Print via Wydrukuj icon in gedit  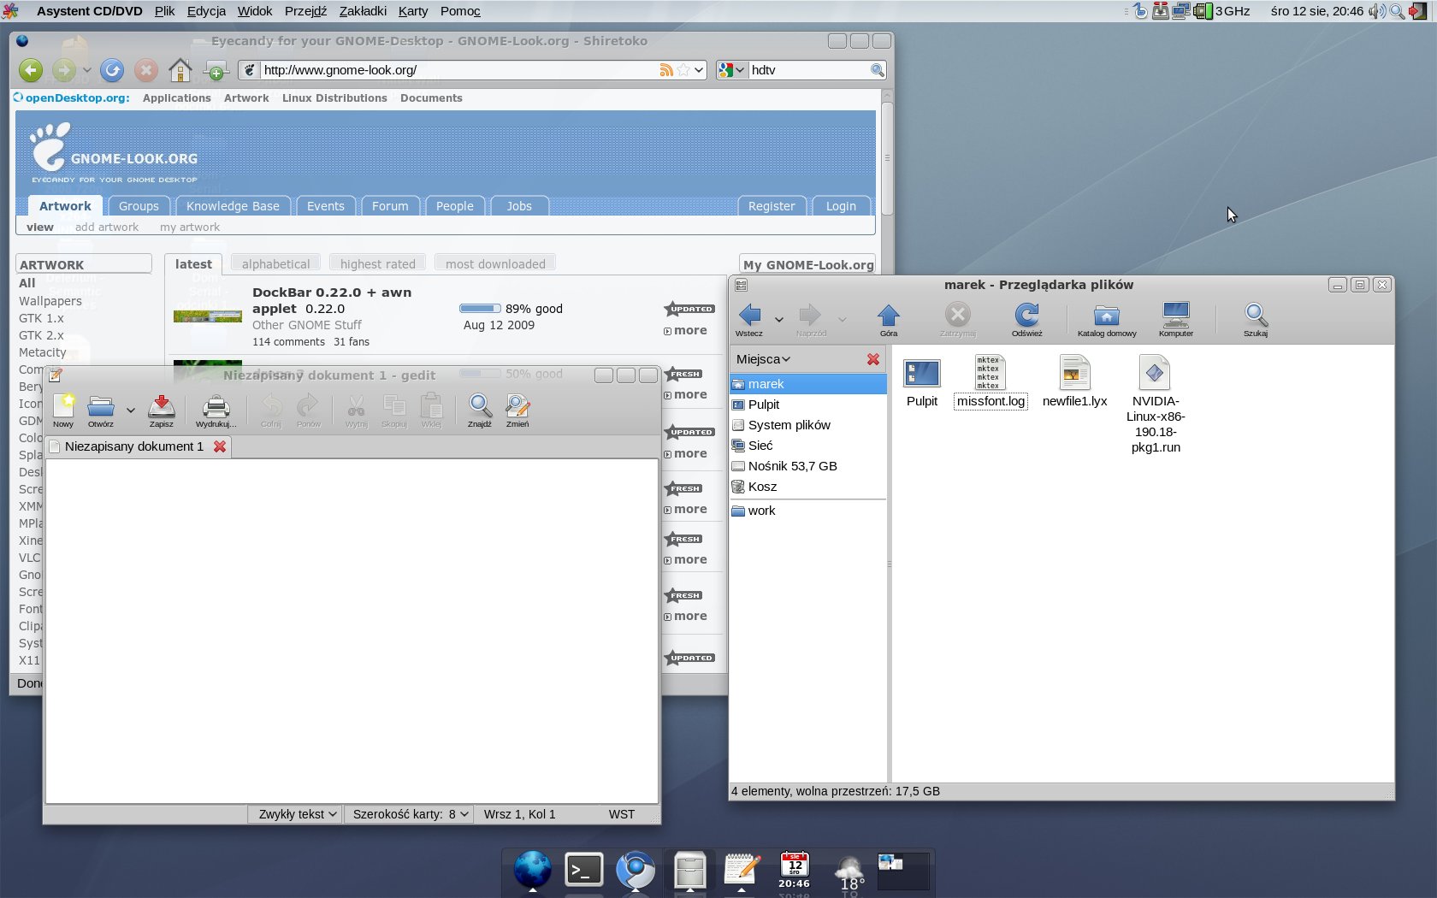[216, 411]
